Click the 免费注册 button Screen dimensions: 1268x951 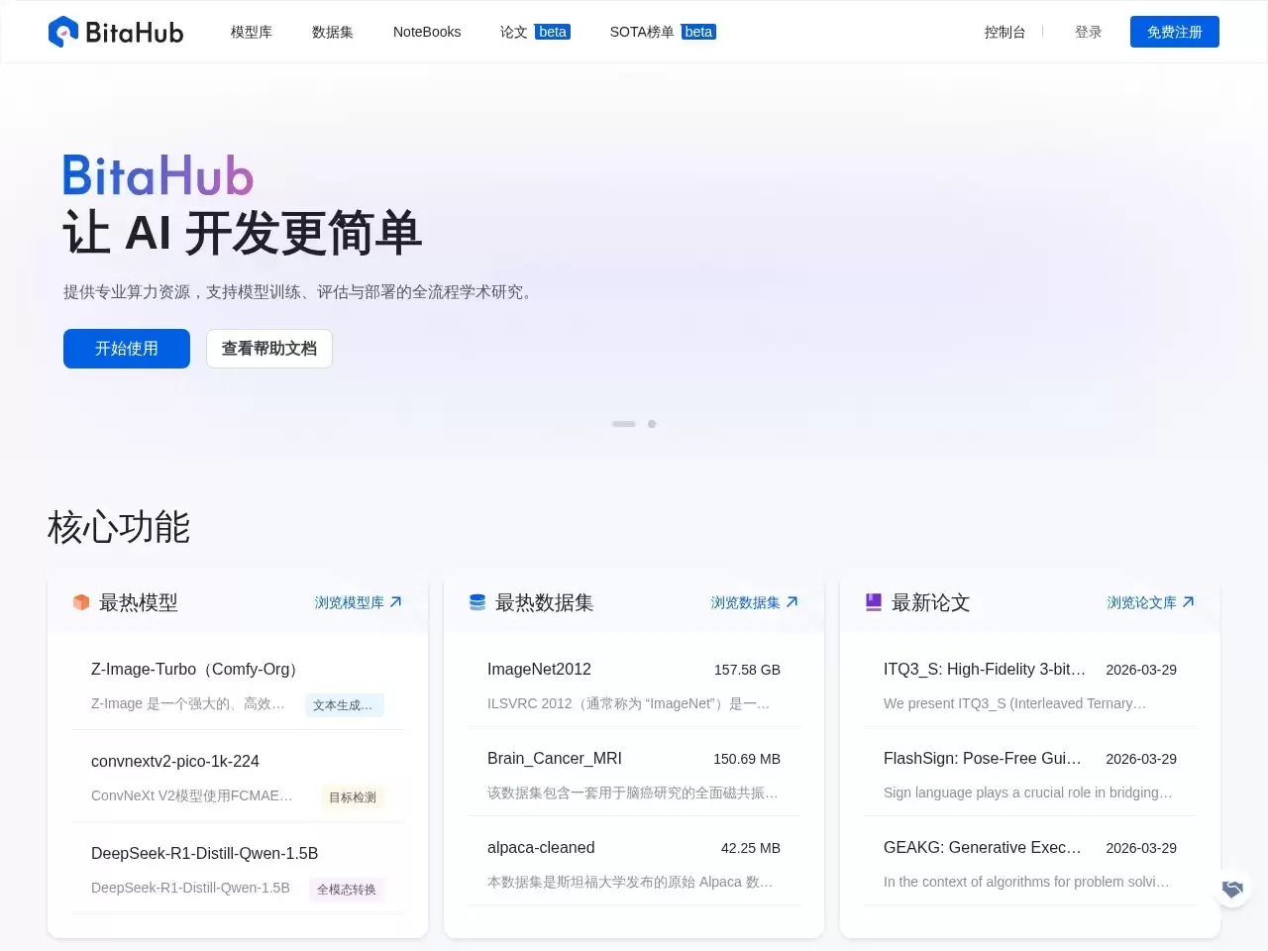click(1175, 32)
